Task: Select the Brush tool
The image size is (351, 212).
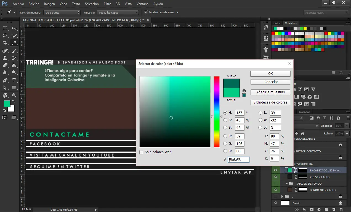Action: 14,51
